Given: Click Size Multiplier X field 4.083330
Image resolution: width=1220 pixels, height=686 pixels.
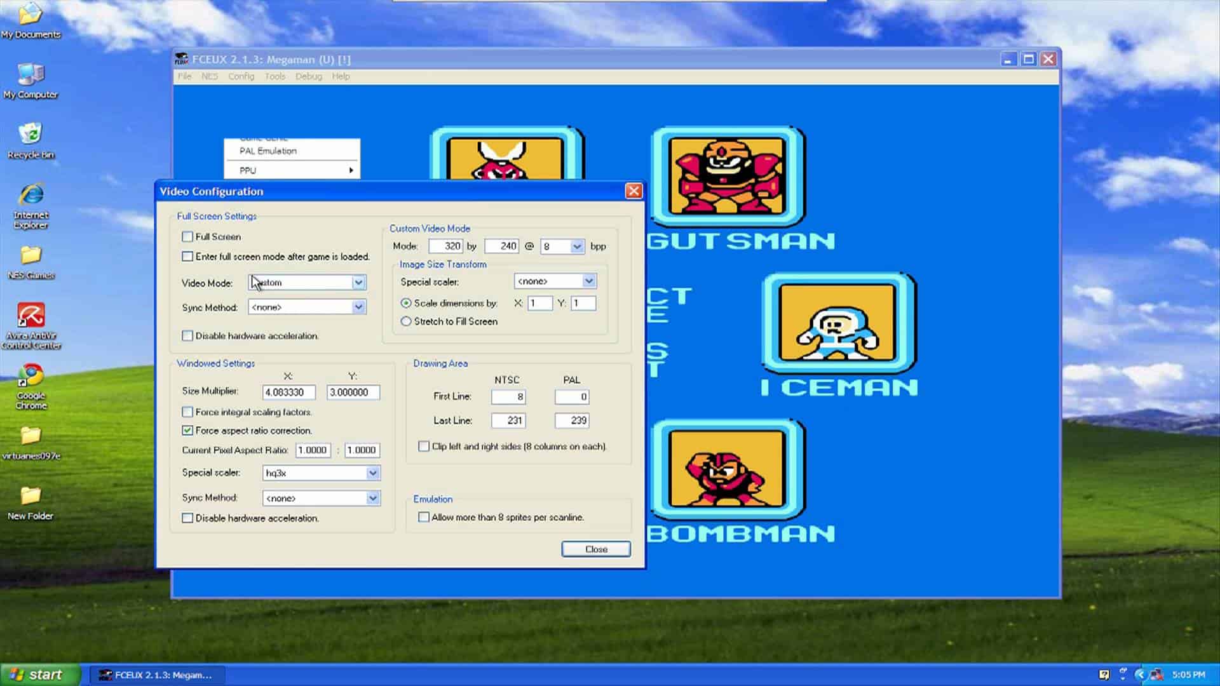Looking at the screenshot, I should (288, 392).
